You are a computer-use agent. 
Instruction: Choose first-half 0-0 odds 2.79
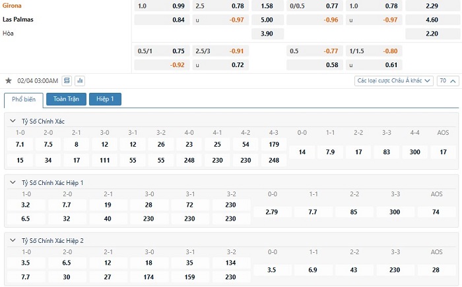(272, 212)
